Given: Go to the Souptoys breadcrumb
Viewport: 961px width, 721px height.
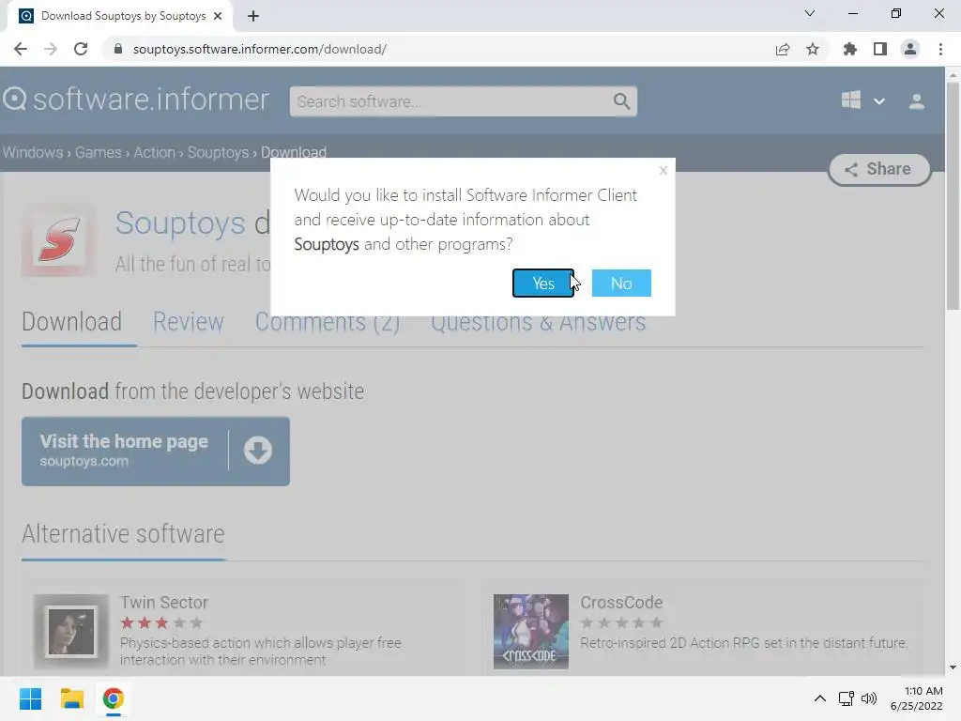Looking at the screenshot, I should pos(218,152).
